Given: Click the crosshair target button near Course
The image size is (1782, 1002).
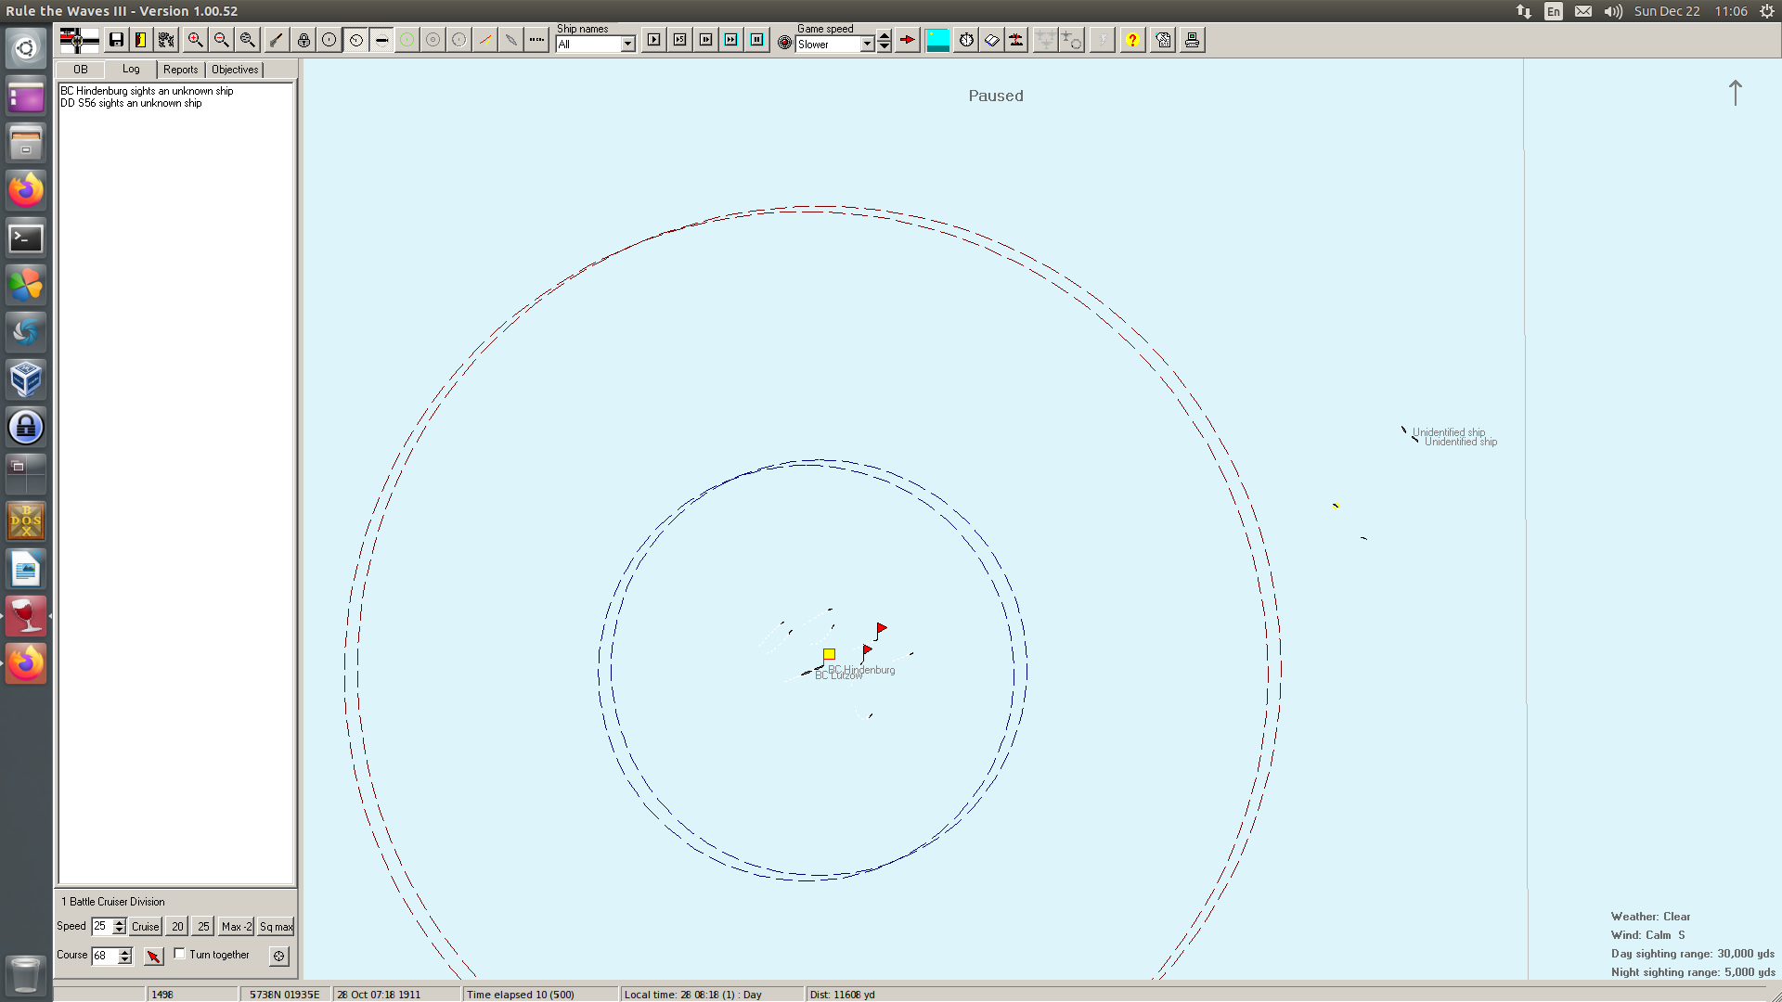Looking at the screenshot, I should 279,956.
